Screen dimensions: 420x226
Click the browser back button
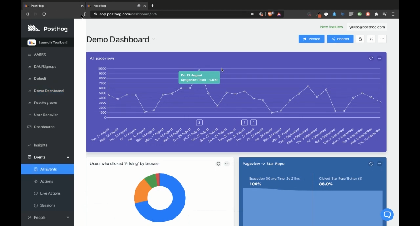tap(27, 14)
